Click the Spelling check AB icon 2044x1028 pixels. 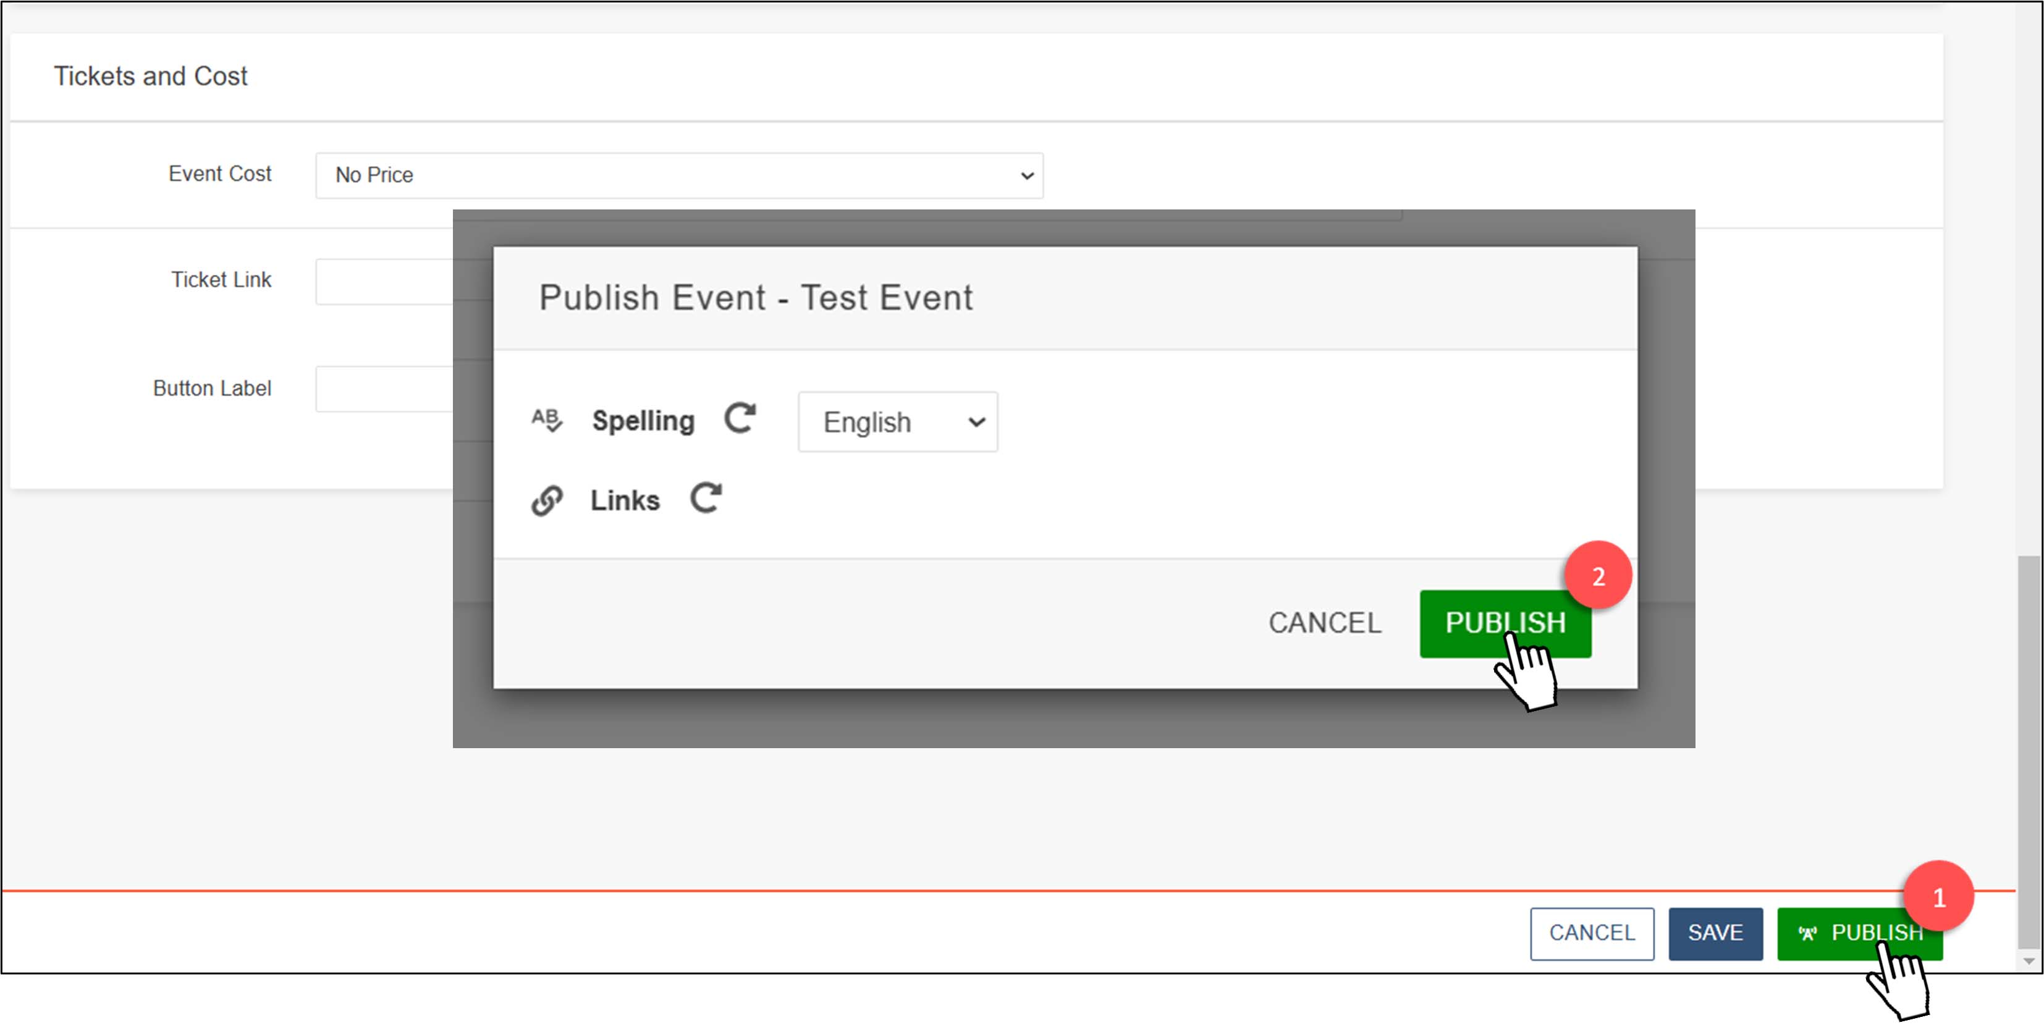tap(547, 420)
